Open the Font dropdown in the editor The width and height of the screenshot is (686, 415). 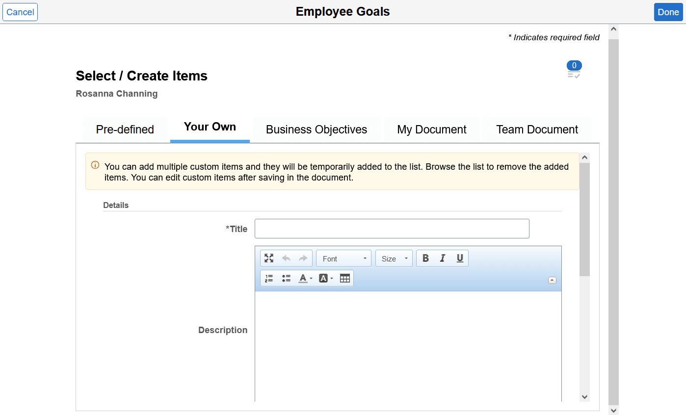343,258
